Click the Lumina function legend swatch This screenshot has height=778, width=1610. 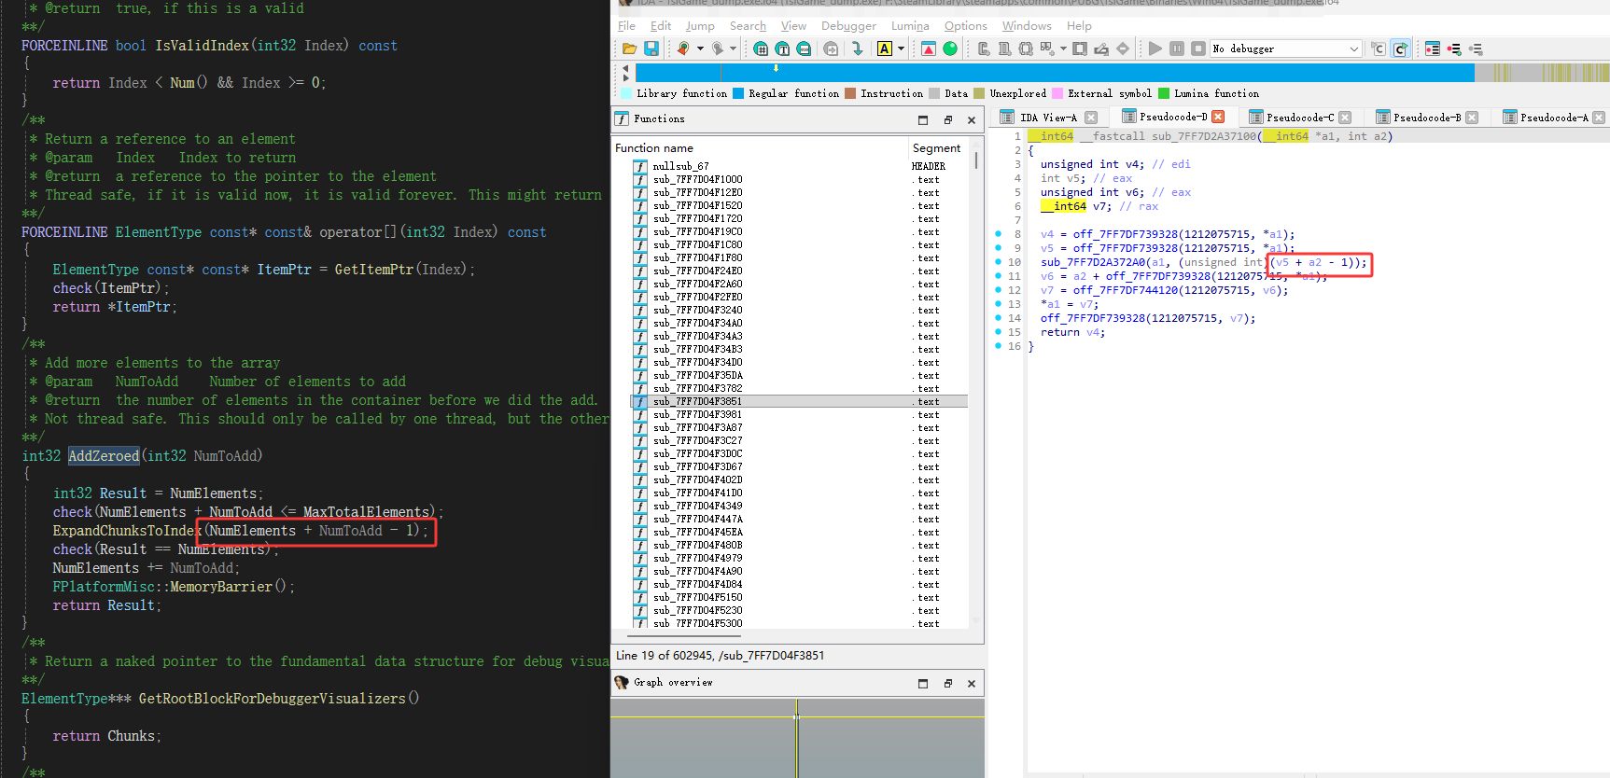coord(1164,93)
